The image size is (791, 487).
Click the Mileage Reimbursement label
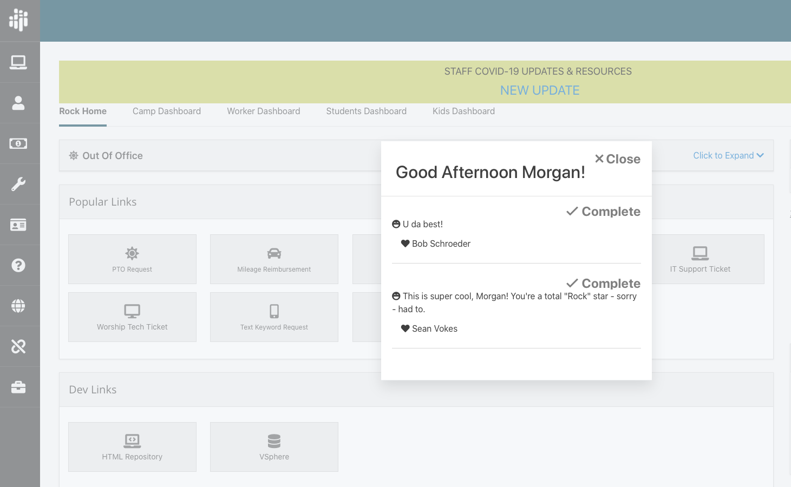point(274,269)
